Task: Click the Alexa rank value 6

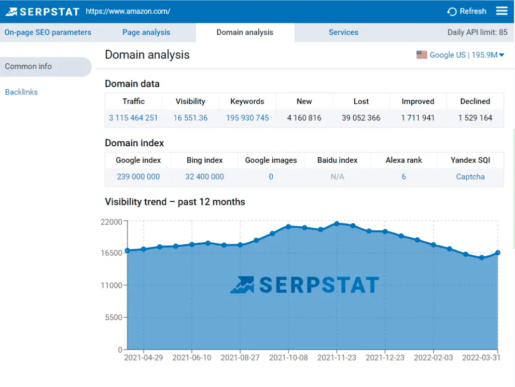Action: click(x=403, y=176)
